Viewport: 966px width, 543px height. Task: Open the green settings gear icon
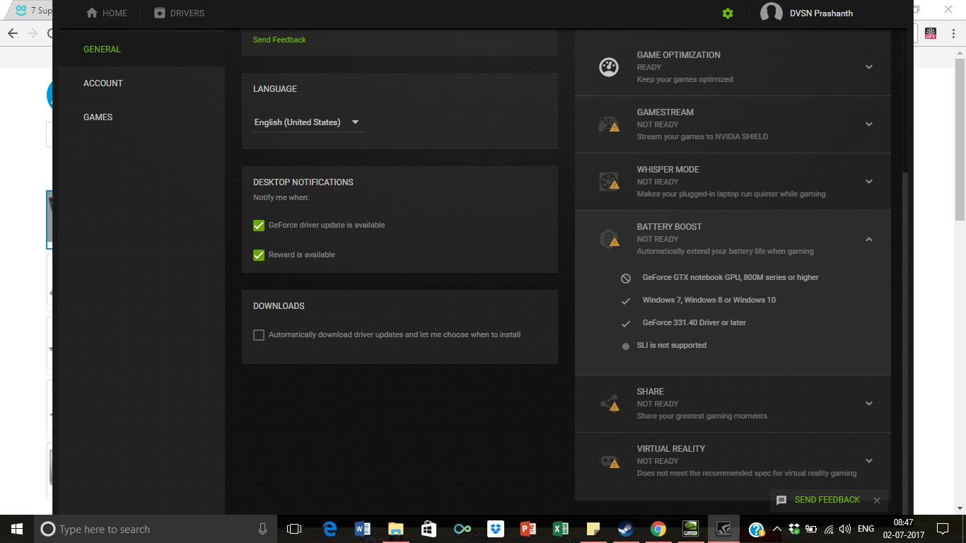[x=728, y=13]
